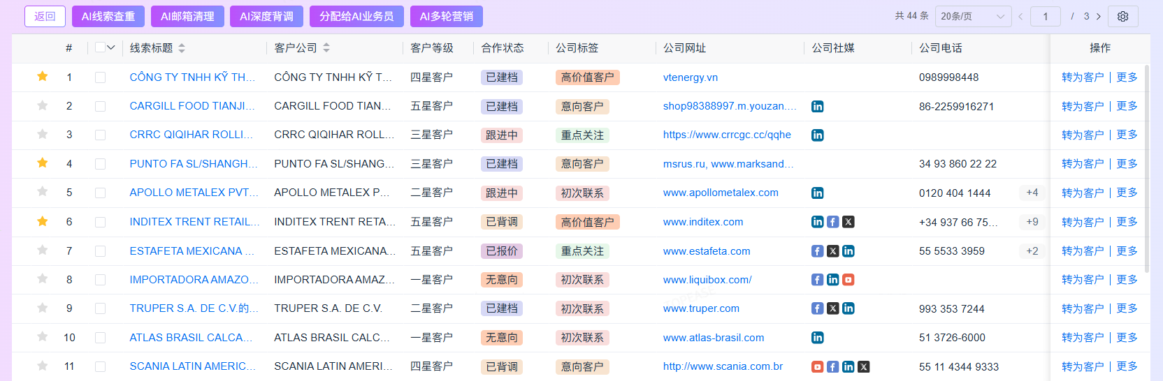Screen dimensions: 1163x381
Task: Open the 20条/页 page size dropdown
Action: tap(973, 16)
